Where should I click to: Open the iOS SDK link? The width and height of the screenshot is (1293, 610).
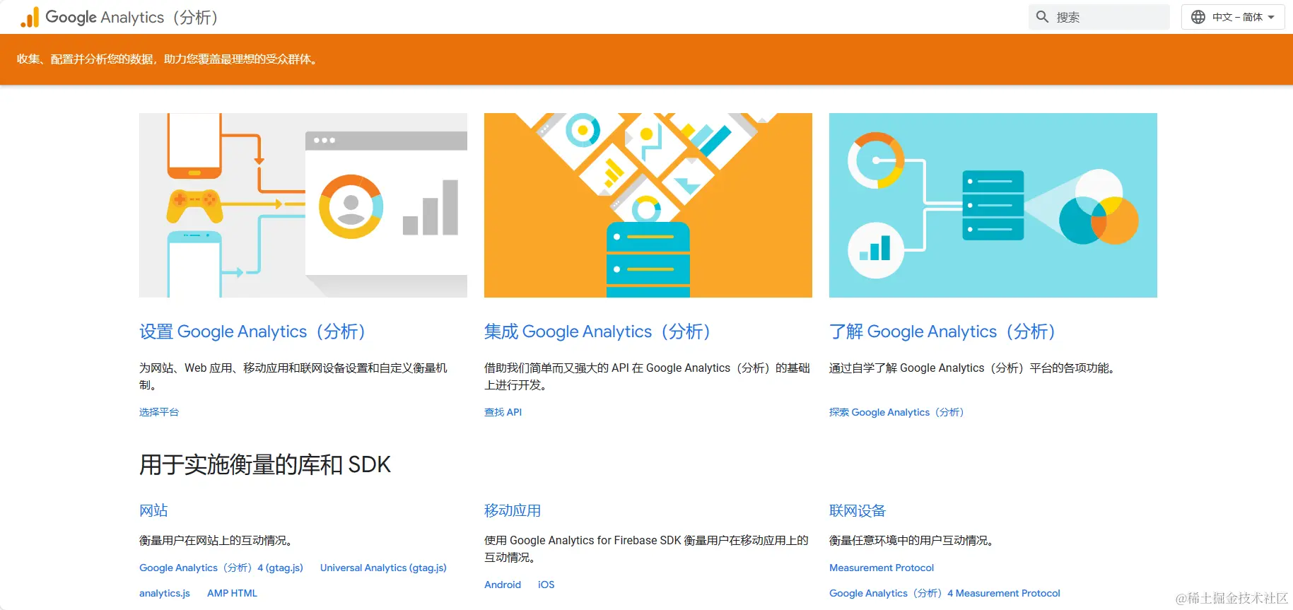546,585
